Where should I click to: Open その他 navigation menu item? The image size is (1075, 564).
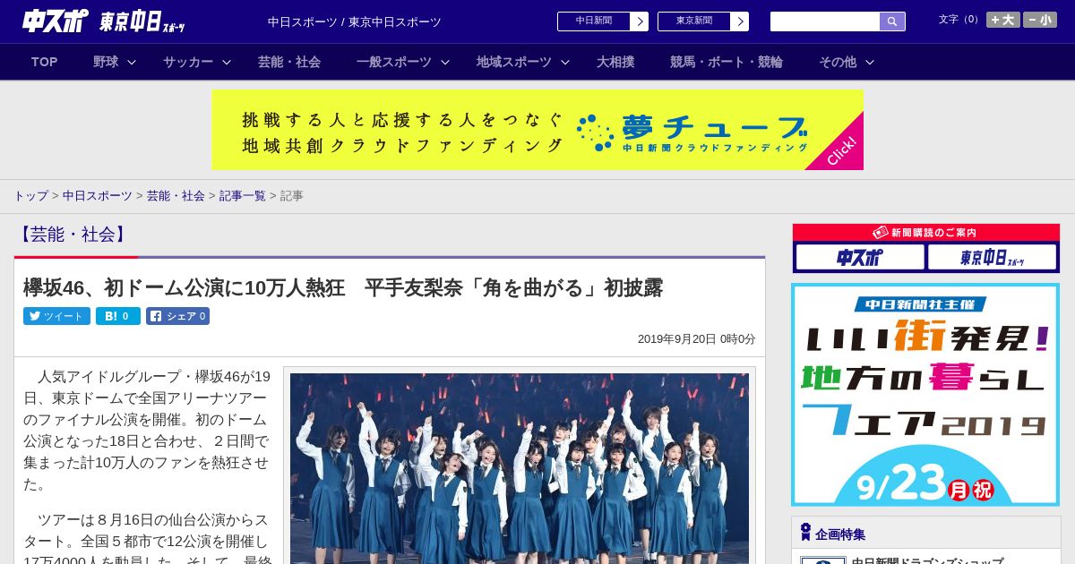point(838,62)
